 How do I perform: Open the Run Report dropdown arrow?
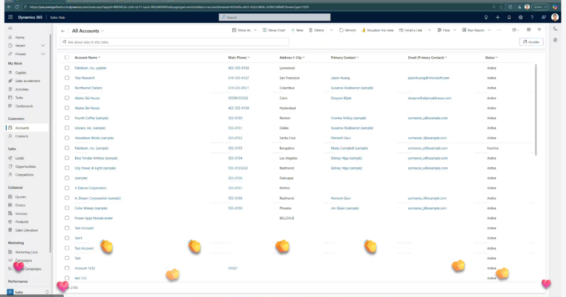pos(489,30)
